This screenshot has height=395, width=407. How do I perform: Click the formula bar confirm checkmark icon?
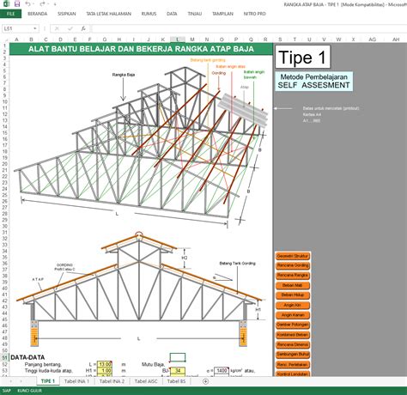point(70,28)
